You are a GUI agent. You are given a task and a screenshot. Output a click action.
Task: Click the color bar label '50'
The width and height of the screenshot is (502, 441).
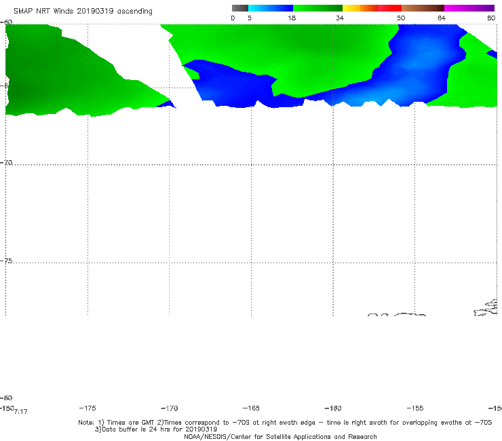pyautogui.click(x=401, y=18)
